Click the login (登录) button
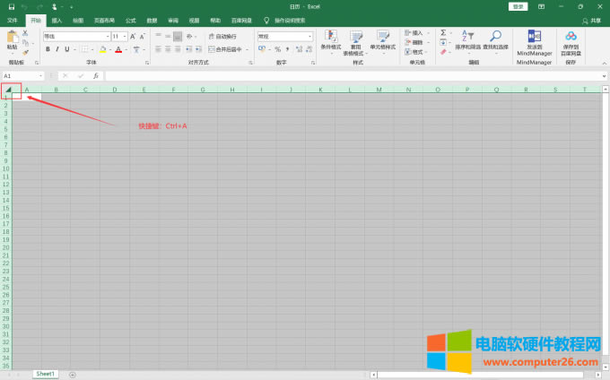The height and width of the screenshot is (380, 610). click(x=518, y=6)
